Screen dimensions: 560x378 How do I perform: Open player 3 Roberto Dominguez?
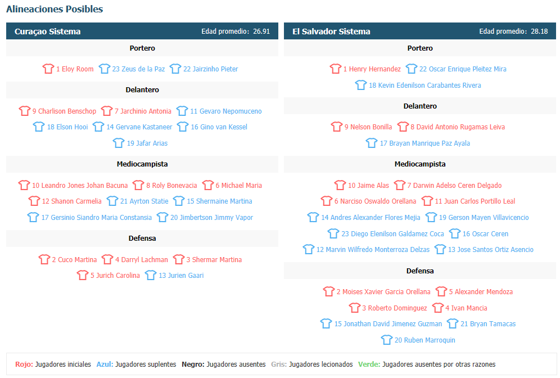point(394,308)
